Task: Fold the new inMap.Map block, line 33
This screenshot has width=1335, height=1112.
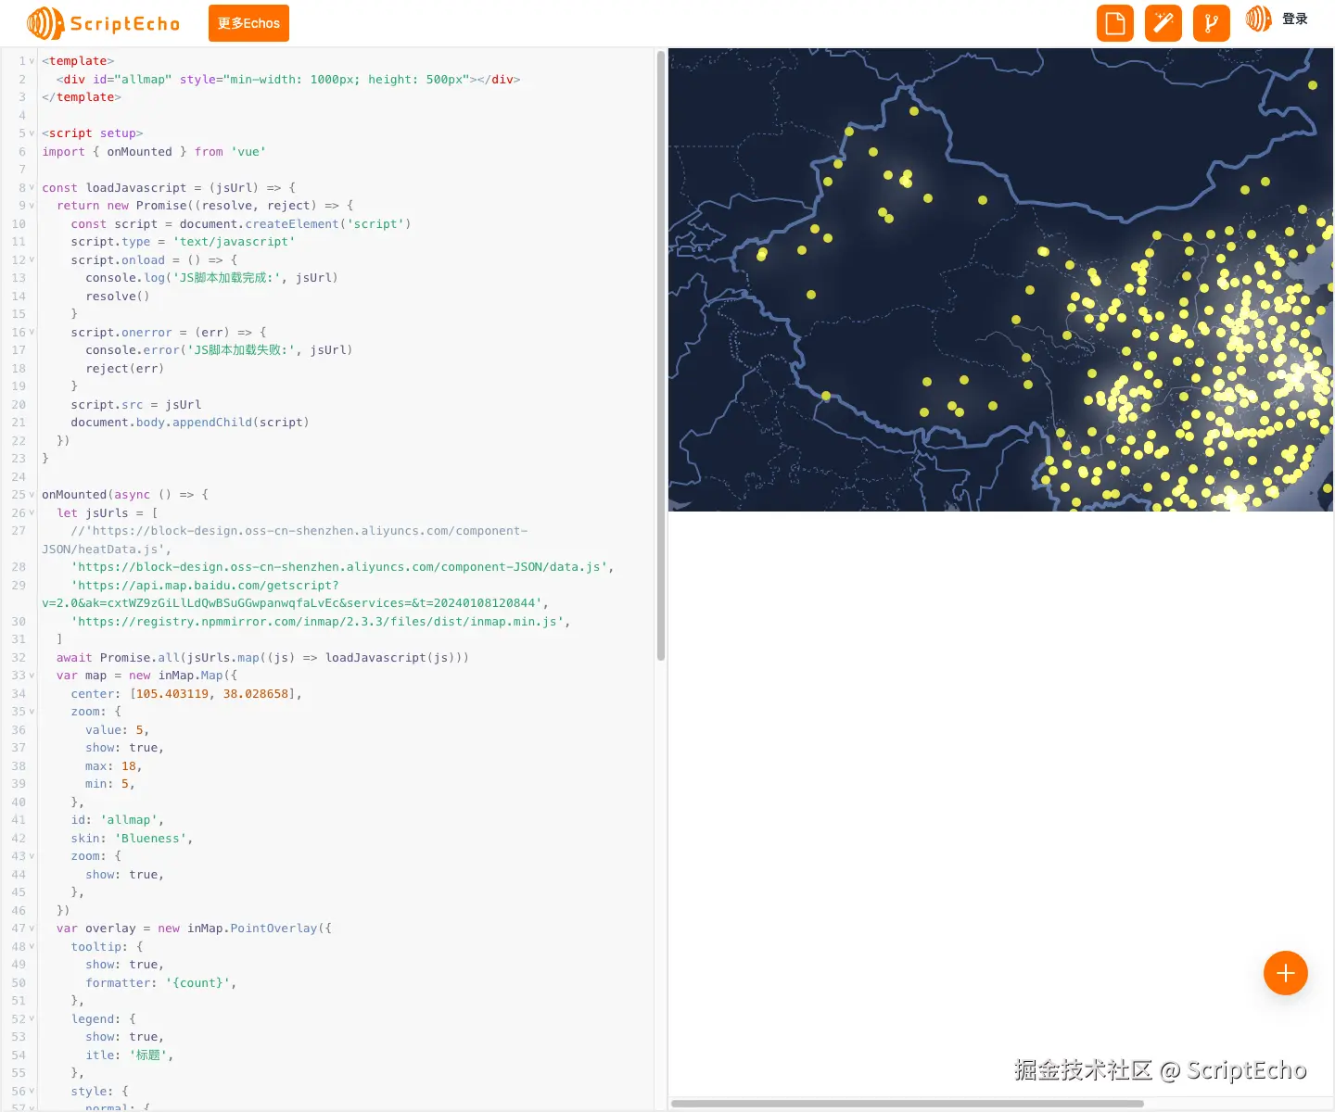Action: pyautogui.click(x=32, y=676)
